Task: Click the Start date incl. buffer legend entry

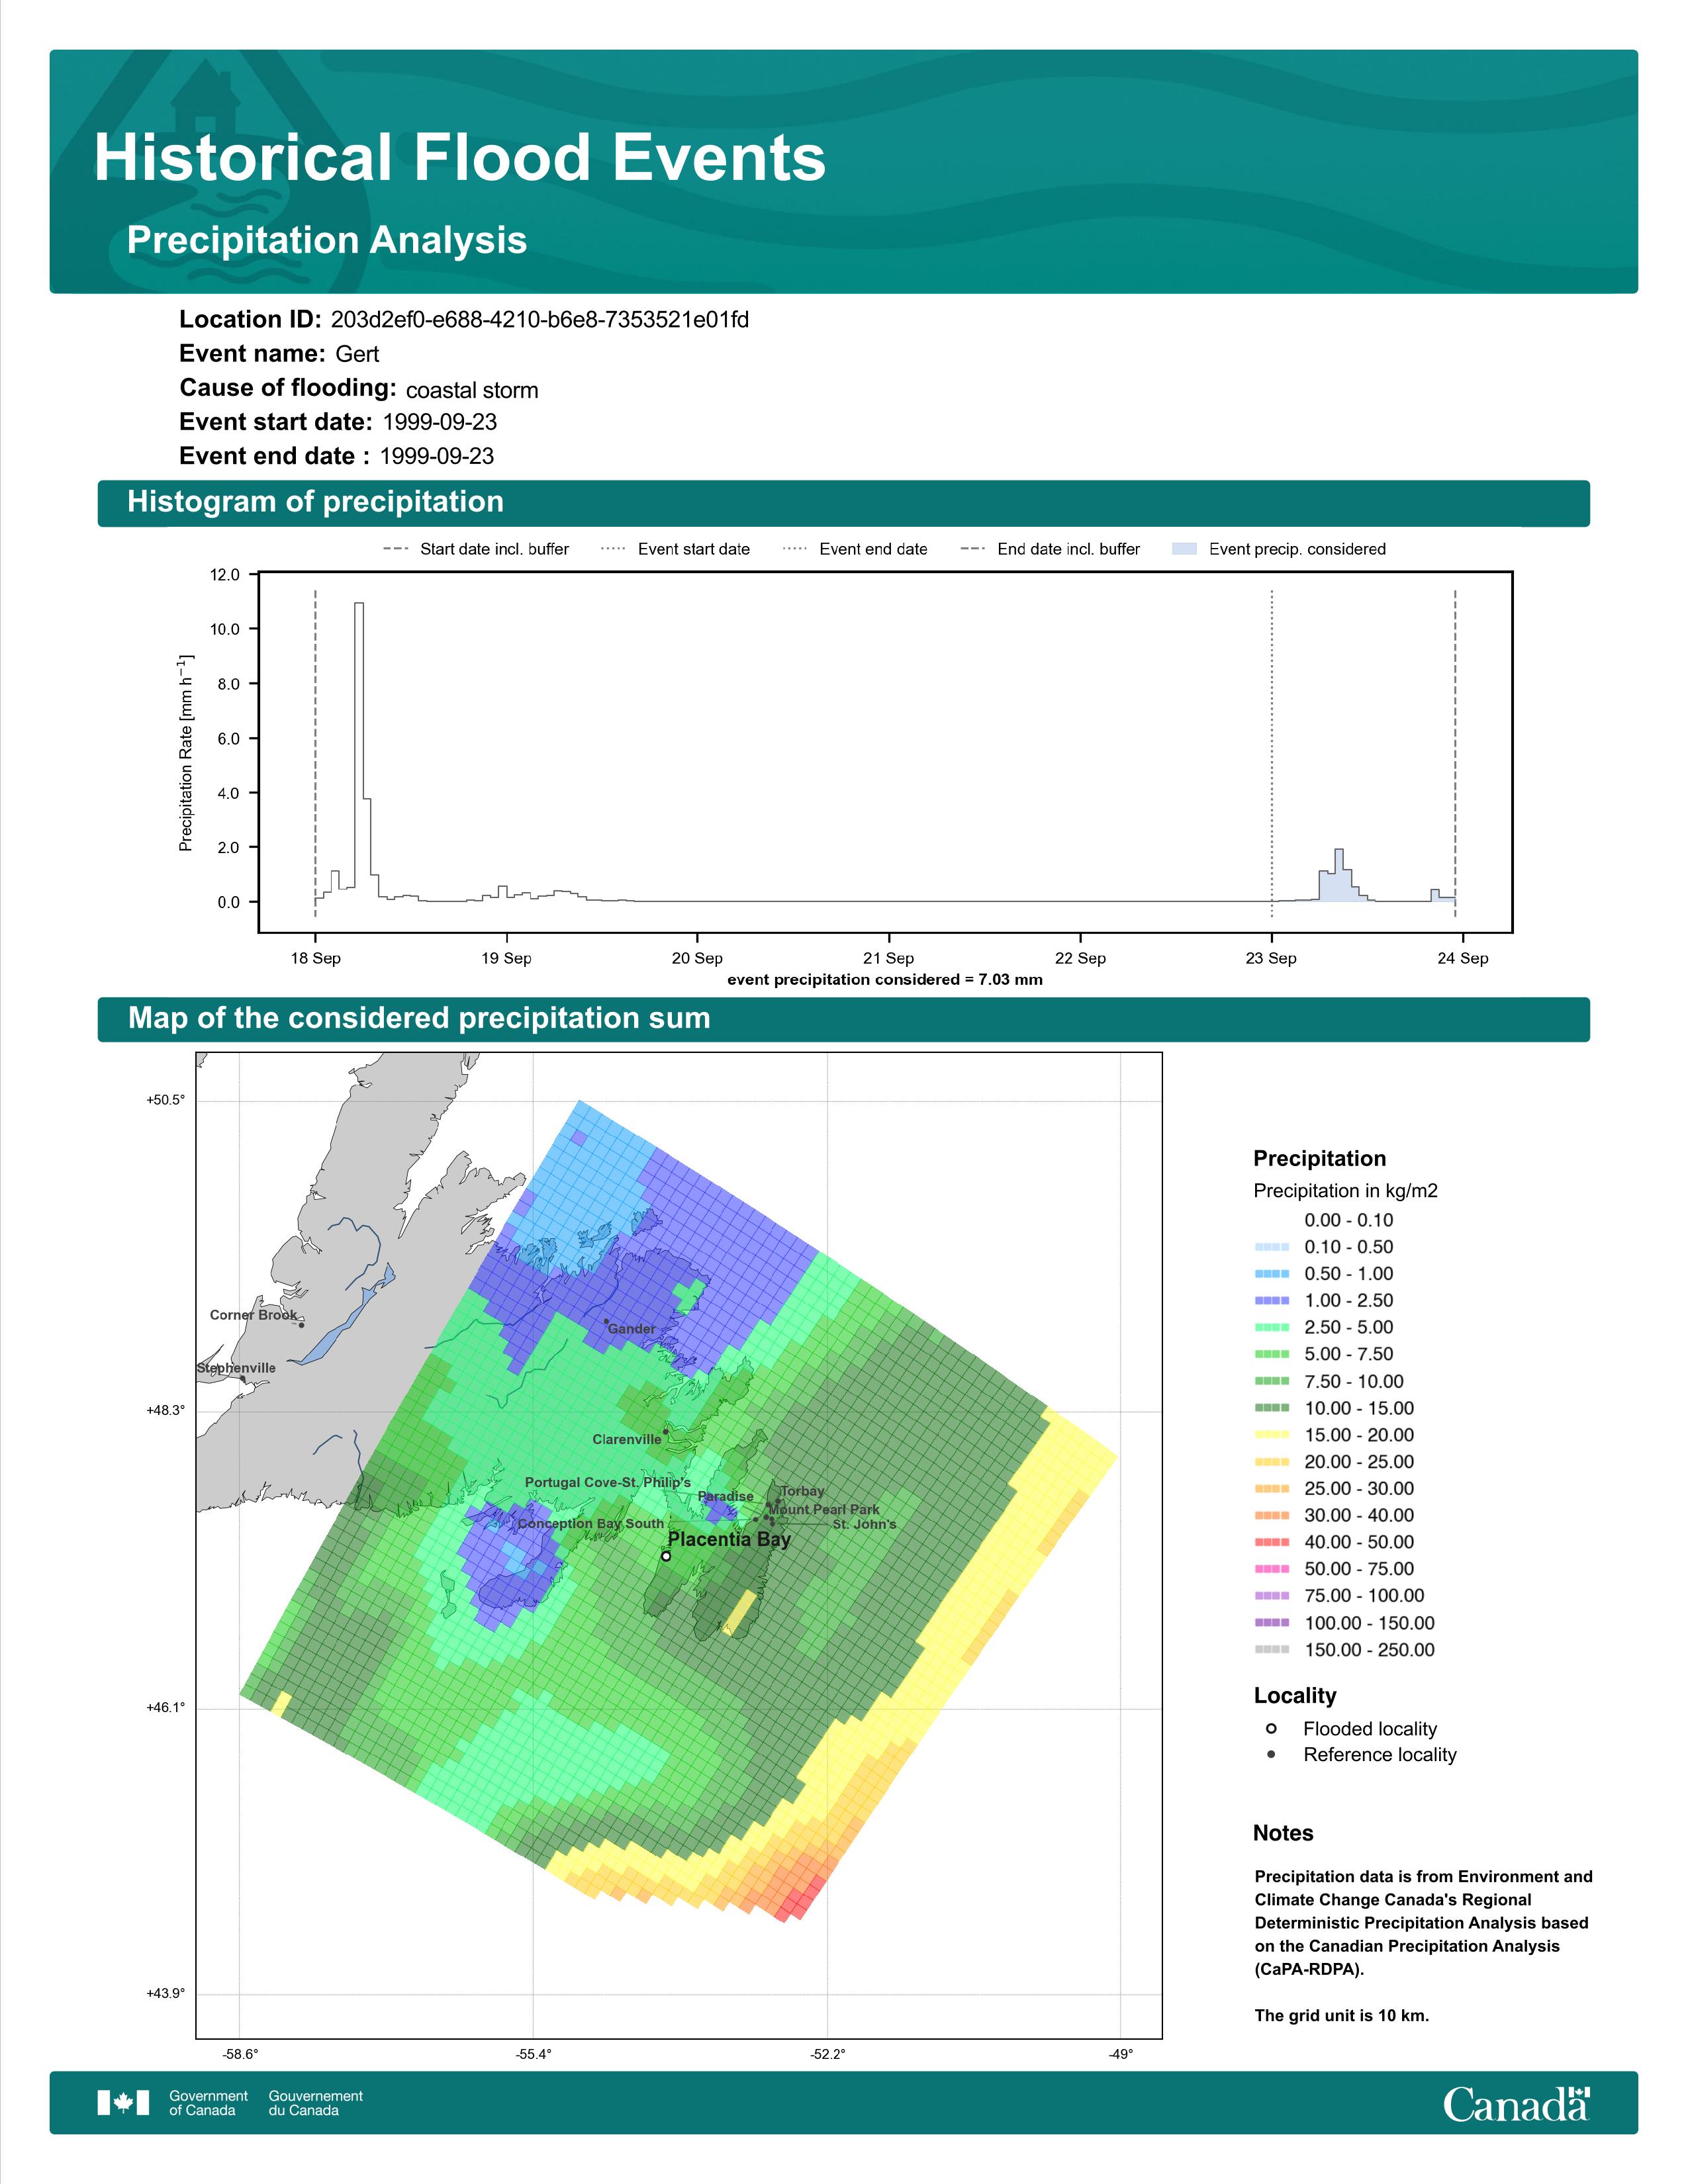Action: pos(476,549)
